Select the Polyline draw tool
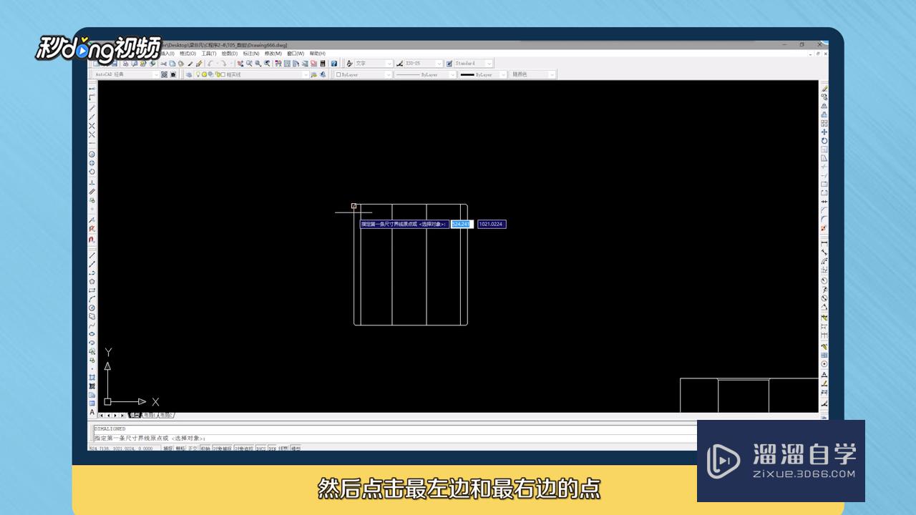 92,273
